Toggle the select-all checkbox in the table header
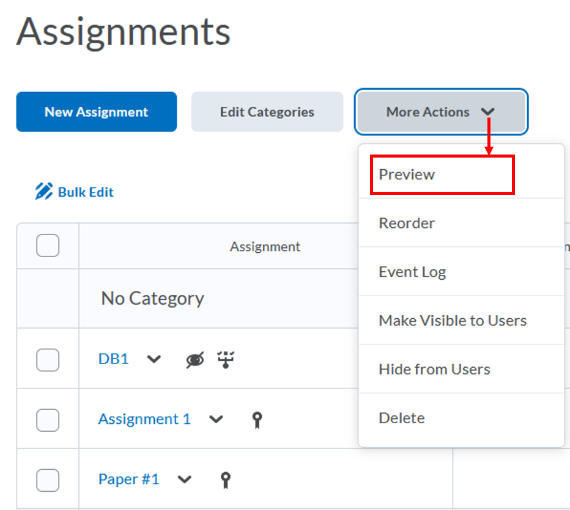This screenshot has height=510, width=570. (48, 246)
